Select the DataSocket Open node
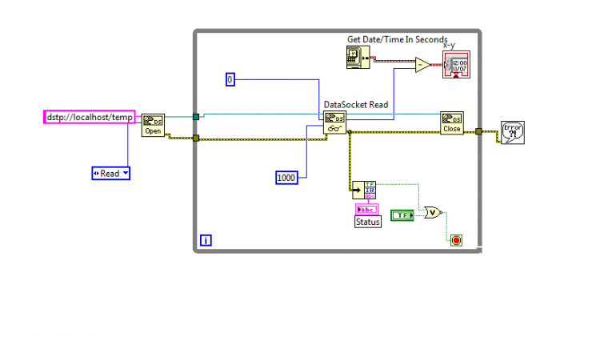 [x=153, y=125]
